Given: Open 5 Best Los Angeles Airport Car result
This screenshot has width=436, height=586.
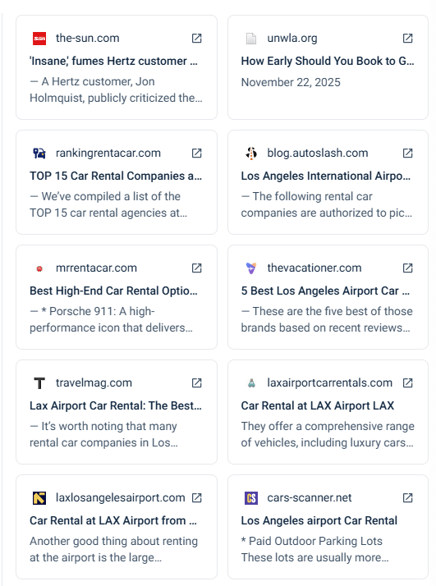Looking at the screenshot, I should [325, 291].
